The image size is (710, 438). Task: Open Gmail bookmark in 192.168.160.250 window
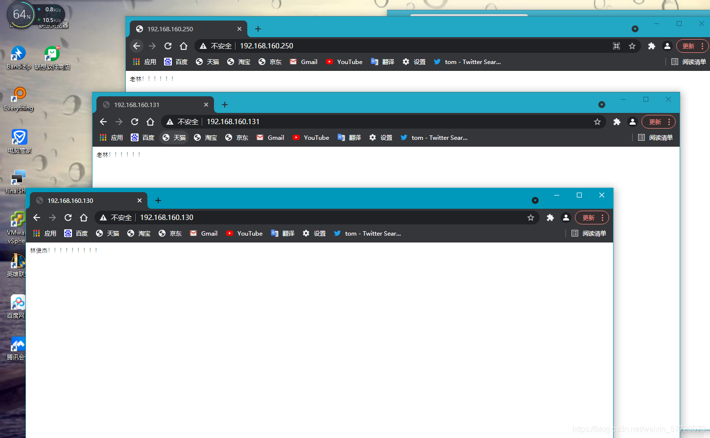[304, 62]
